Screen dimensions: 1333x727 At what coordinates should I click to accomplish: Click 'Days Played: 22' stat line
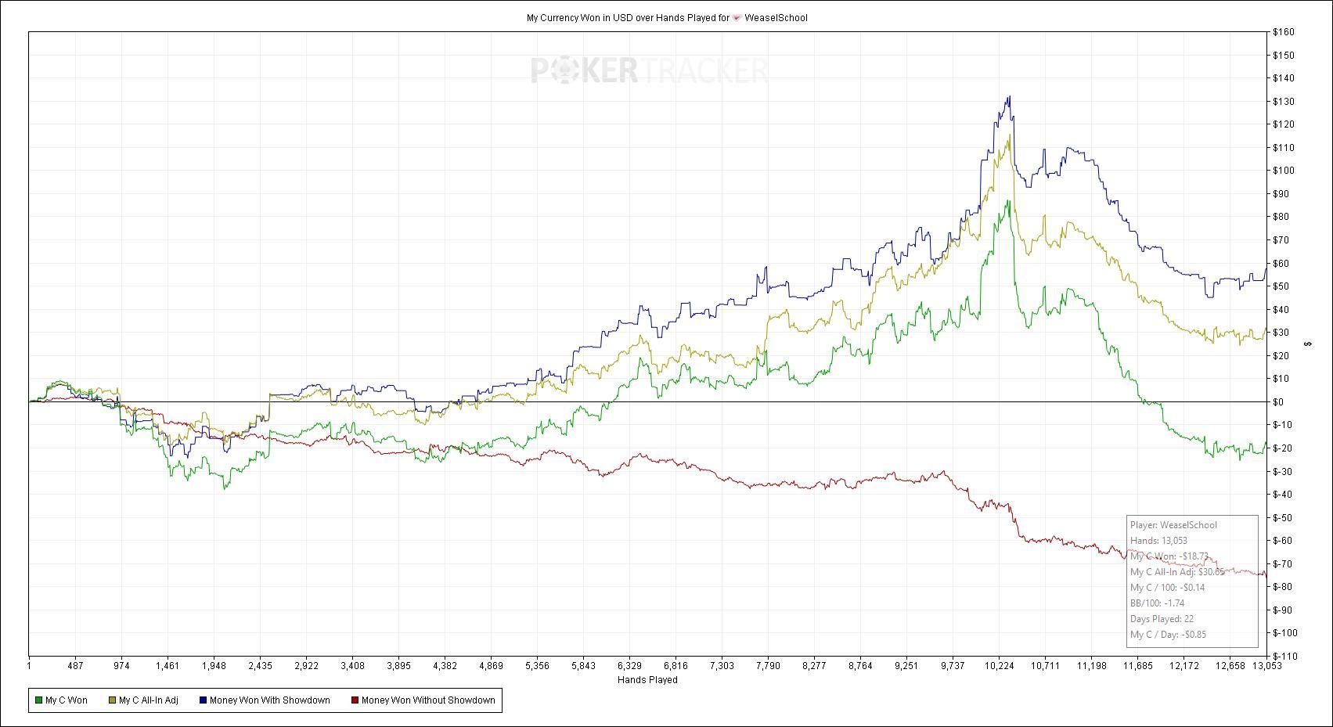click(1162, 619)
